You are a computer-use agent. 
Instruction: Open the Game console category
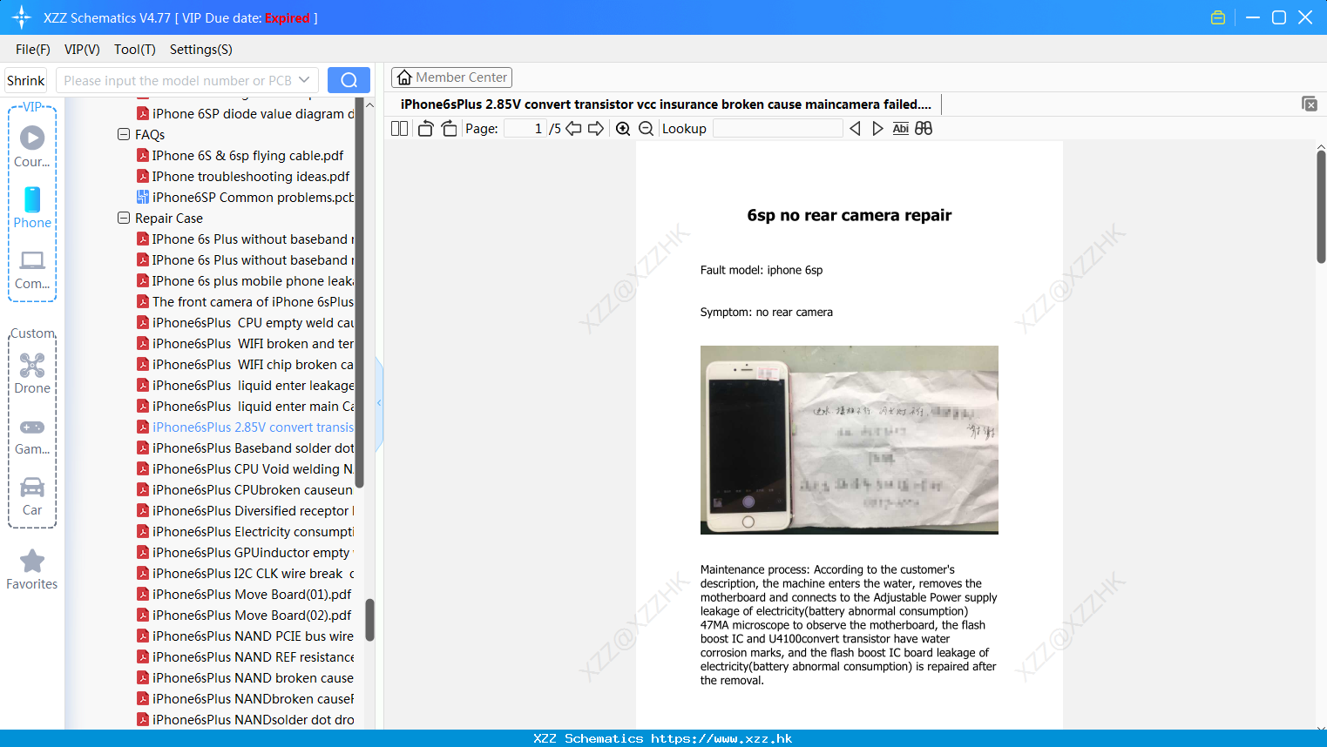click(32, 436)
